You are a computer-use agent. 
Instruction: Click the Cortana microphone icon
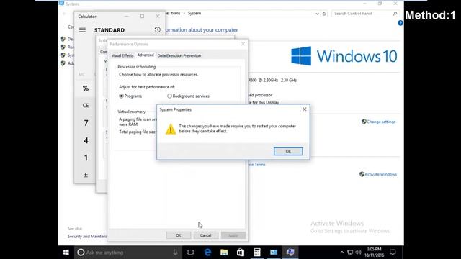tap(175, 253)
